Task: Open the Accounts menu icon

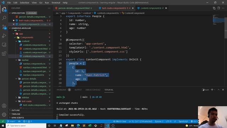Action: pyautogui.click(x=4, y=106)
